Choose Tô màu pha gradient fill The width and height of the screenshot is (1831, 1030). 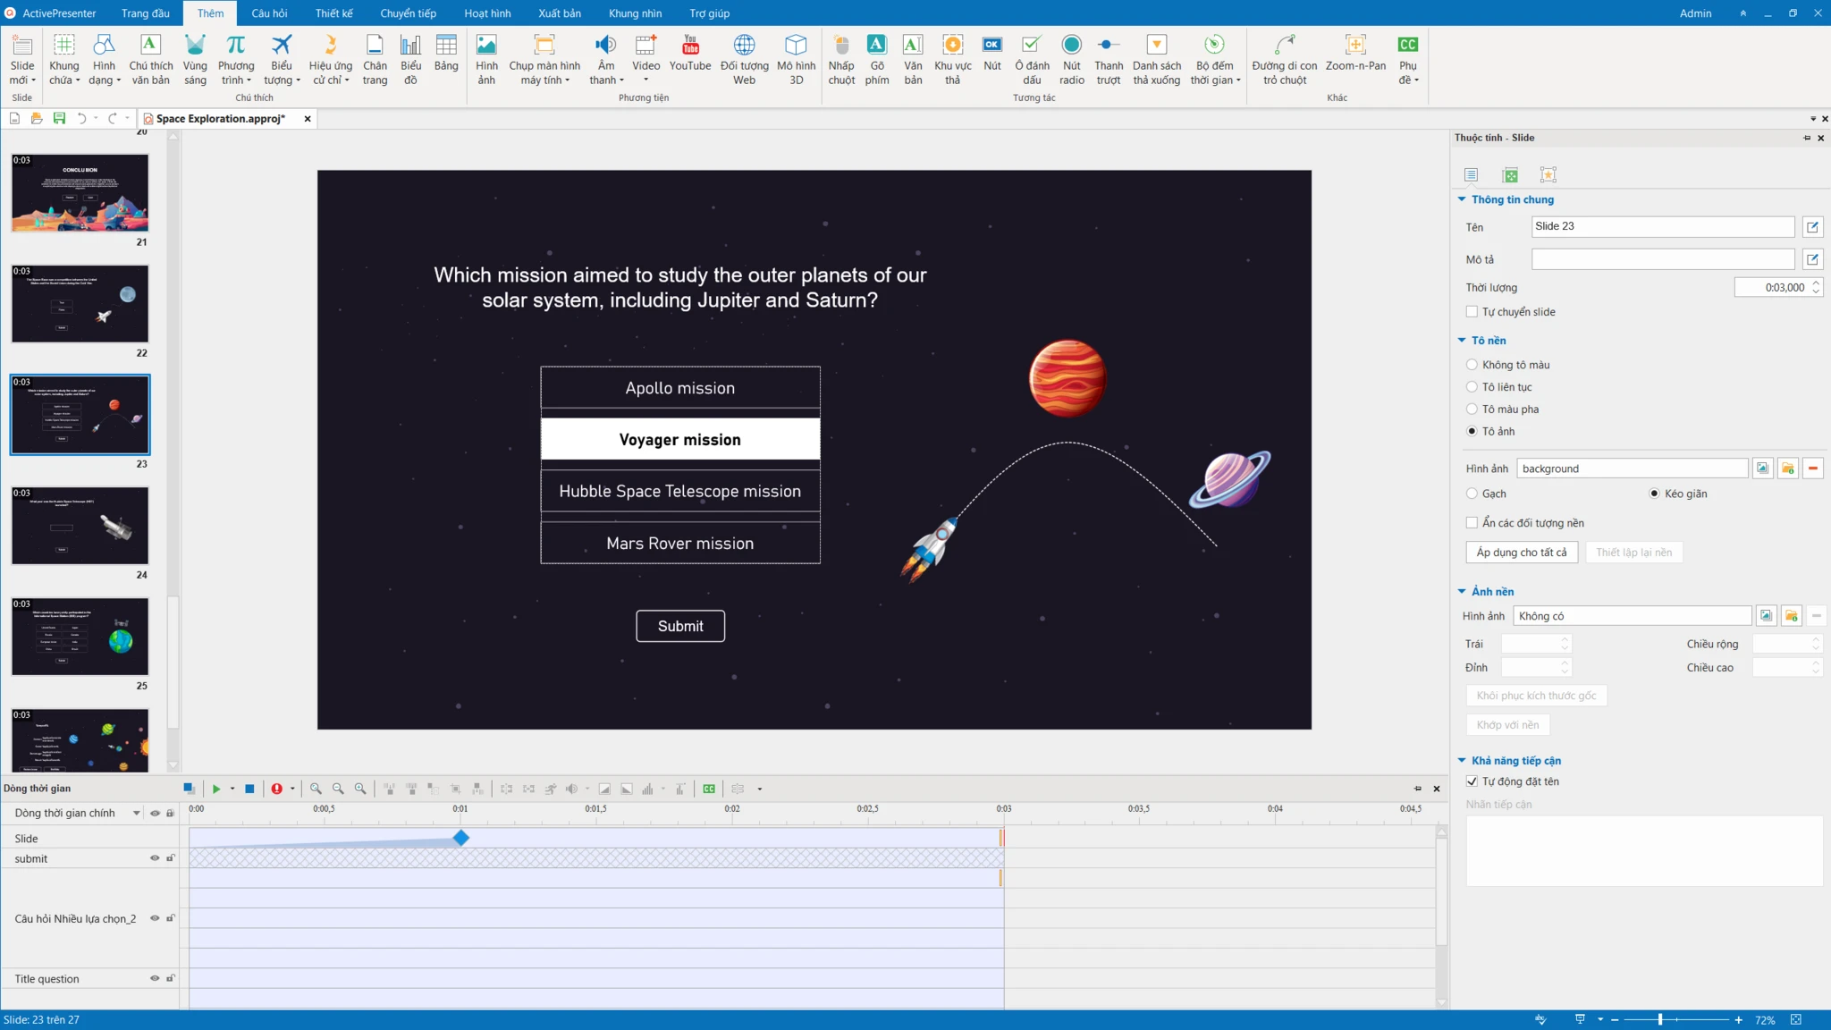1472,409
